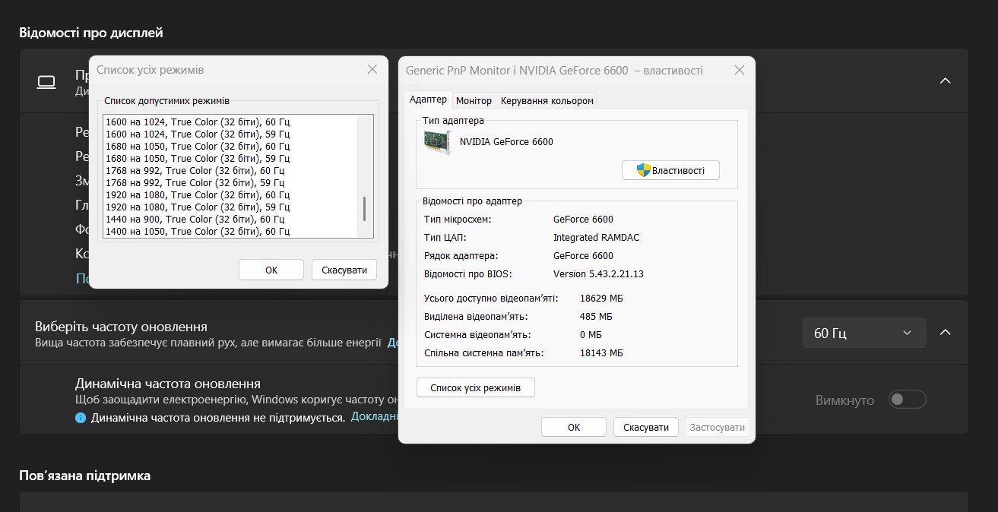
Task: Confirm with OK in the modes list dialog
Action: (271, 270)
